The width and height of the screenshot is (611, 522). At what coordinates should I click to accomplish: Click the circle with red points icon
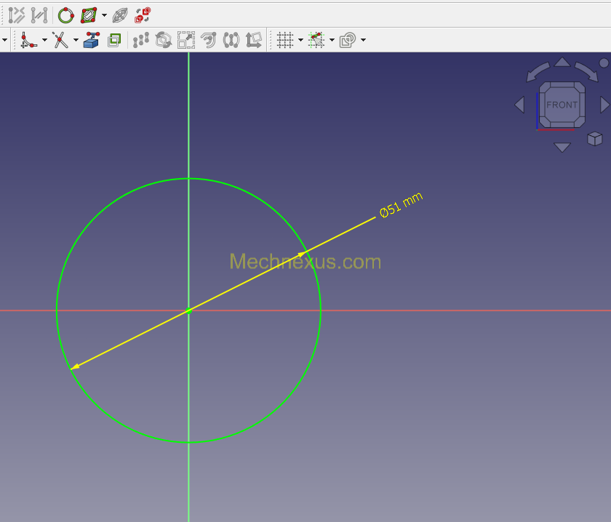pyautogui.click(x=65, y=15)
